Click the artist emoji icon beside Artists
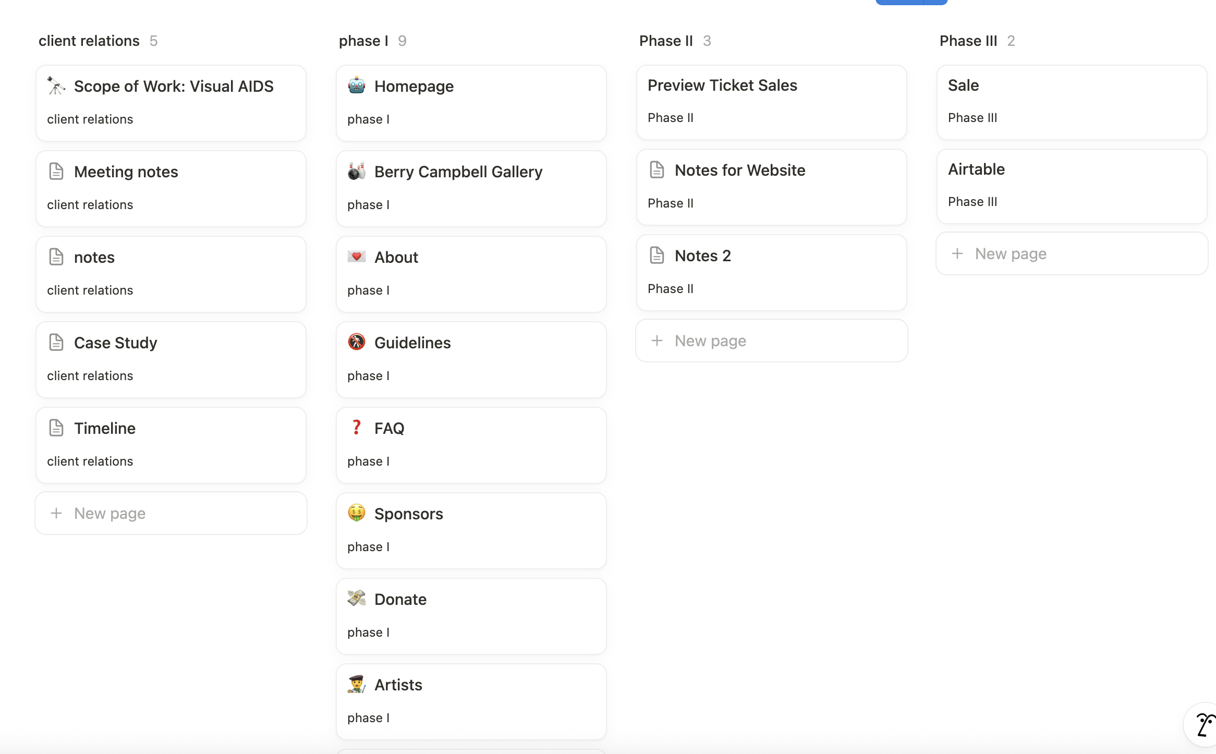The height and width of the screenshot is (754, 1216). pyautogui.click(x=357, y=684)
